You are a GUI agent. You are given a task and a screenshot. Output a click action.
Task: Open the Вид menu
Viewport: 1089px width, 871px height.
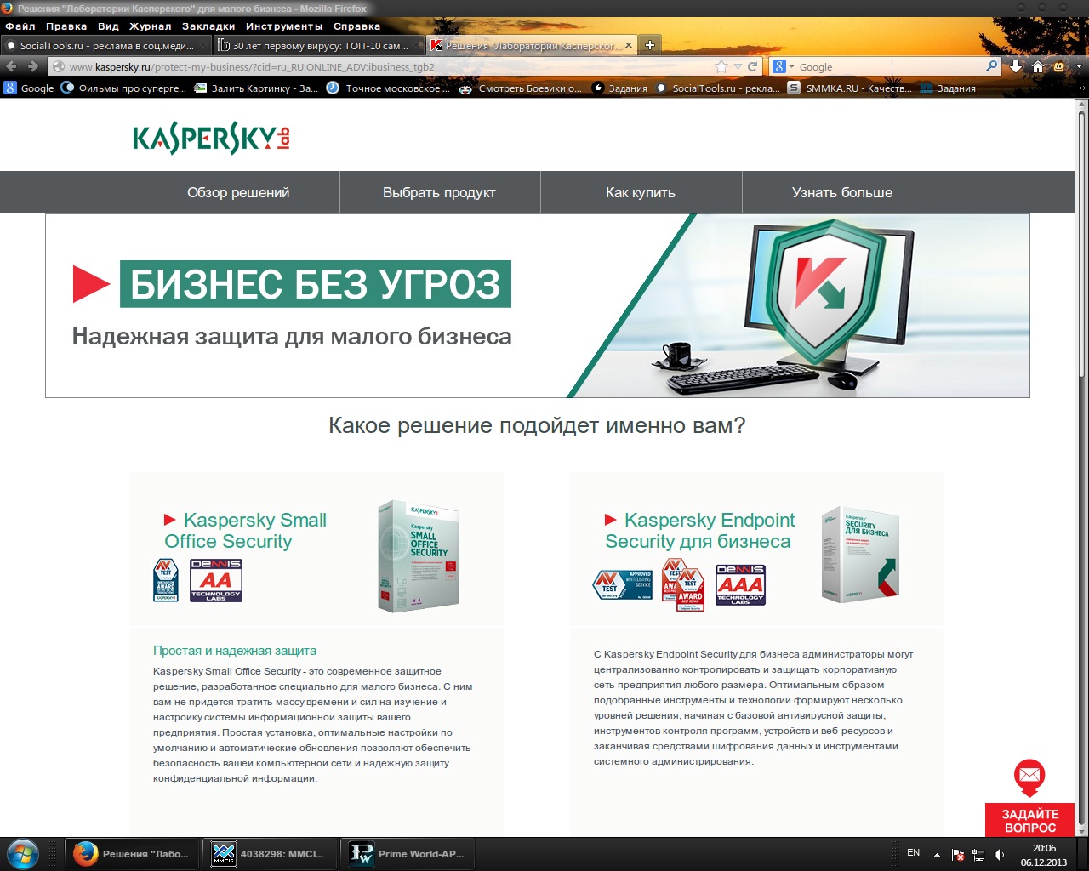(108, 26)
